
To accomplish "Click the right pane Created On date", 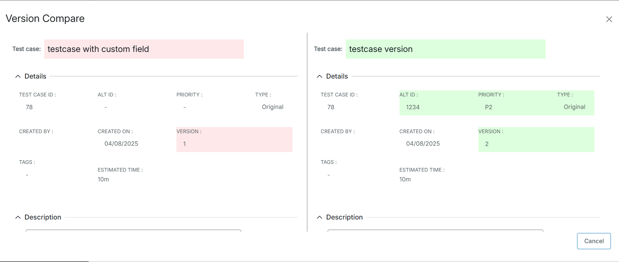I will [x=423, y=144].
